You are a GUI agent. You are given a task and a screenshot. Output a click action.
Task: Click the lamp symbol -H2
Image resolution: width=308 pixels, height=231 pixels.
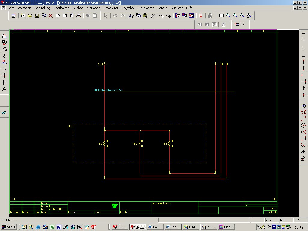(x=140, y=143)
